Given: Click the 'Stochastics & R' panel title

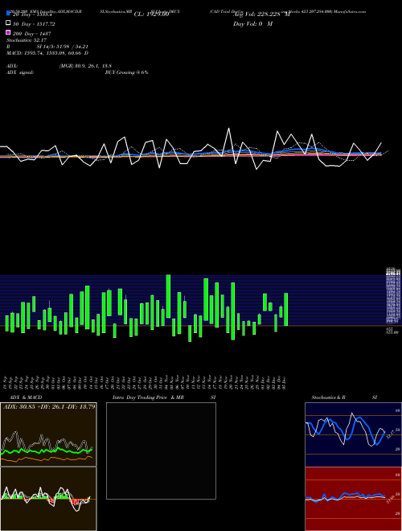Looking at the screenshot, I should tap(328, 397).
